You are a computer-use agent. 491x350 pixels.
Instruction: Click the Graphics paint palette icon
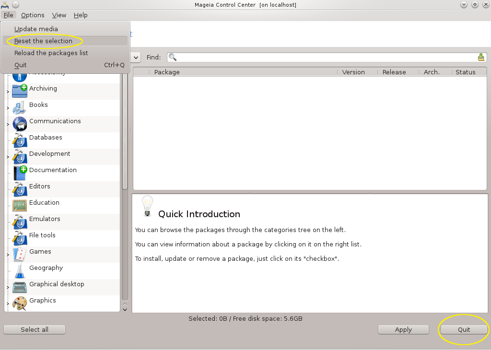pyautogui.click(x=19, y=303)
